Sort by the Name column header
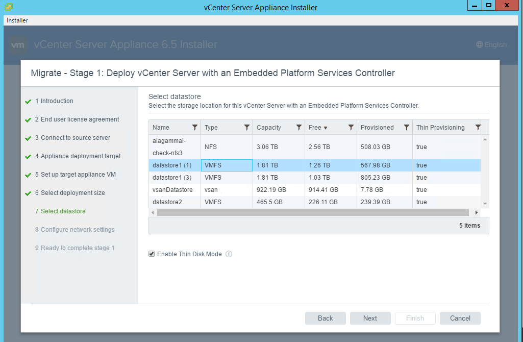 [161, 128]
